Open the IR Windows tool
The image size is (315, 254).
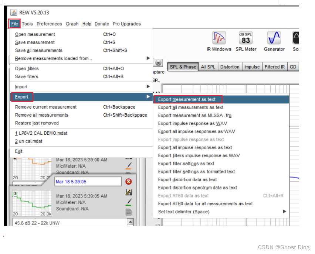[x=219, y=41]
